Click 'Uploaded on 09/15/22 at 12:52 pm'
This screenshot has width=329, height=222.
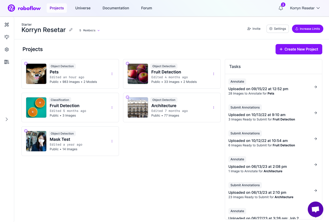coord(258,89)
